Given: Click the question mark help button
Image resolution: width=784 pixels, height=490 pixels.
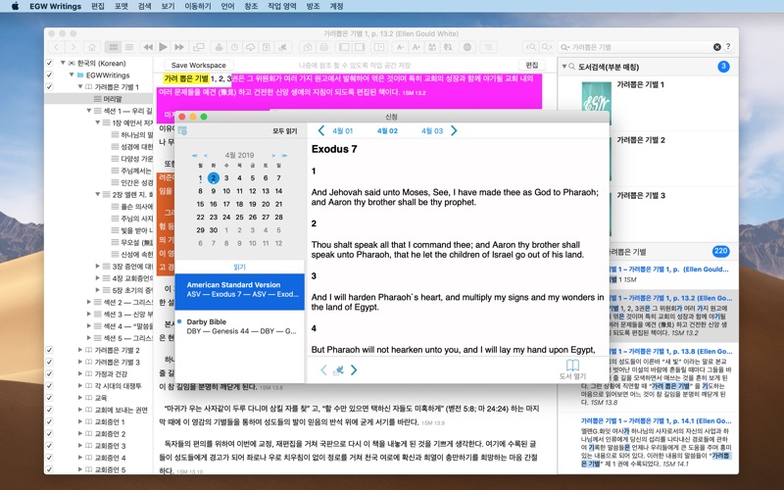Looking at the screenshot, I should [728, 46].
